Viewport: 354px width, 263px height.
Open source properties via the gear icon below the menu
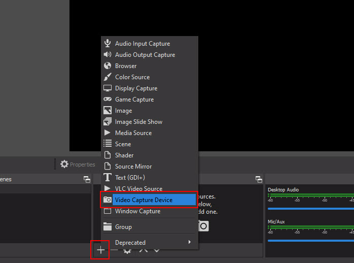127,251
